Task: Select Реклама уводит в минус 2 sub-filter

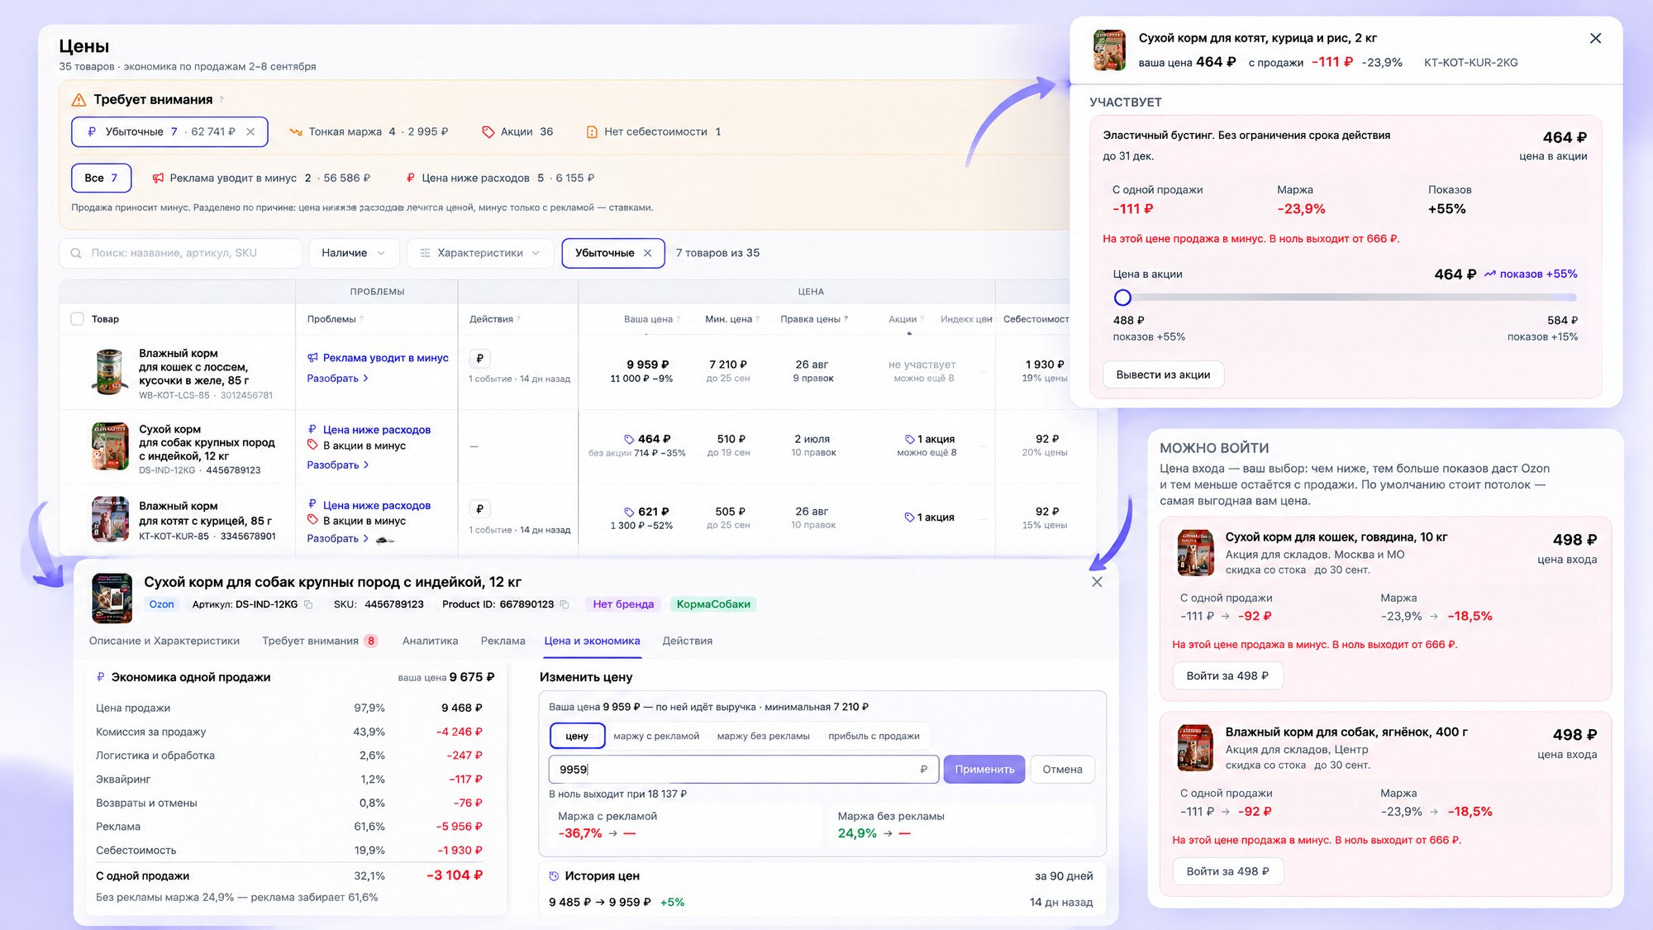Action: (261, 178)
